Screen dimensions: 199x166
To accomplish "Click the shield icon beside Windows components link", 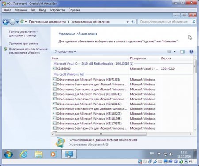I will point(5,49).
